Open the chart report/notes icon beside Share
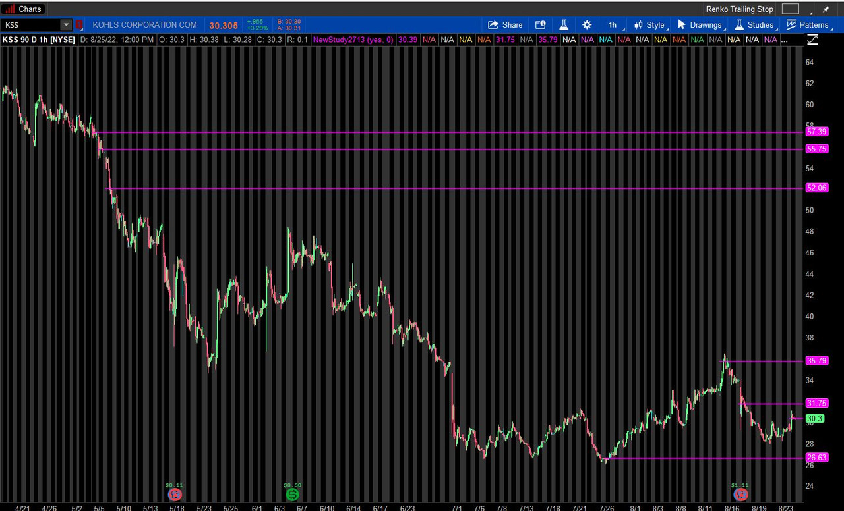Viewport: 844px width, 511px height. (x=541, y=24)
